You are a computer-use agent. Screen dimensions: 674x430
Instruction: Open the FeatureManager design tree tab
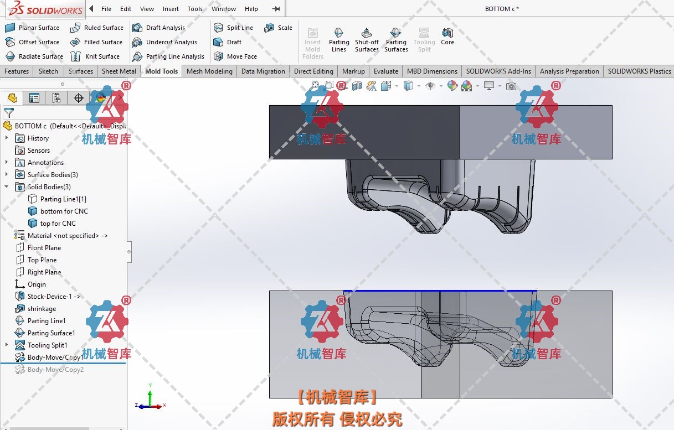click(x=12, y=98)
